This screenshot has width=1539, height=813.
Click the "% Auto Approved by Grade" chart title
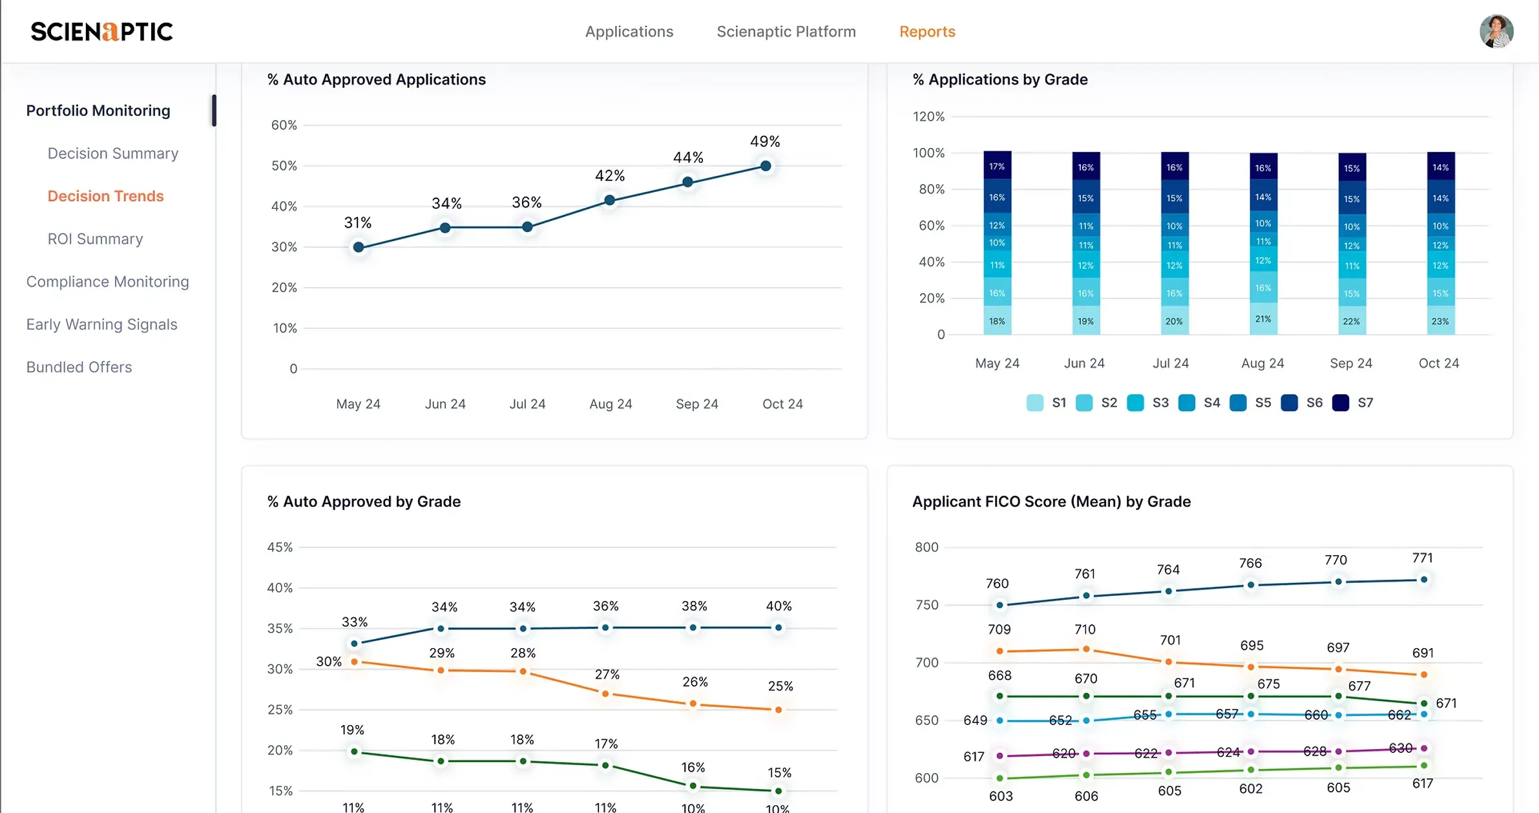coord(364,502)
